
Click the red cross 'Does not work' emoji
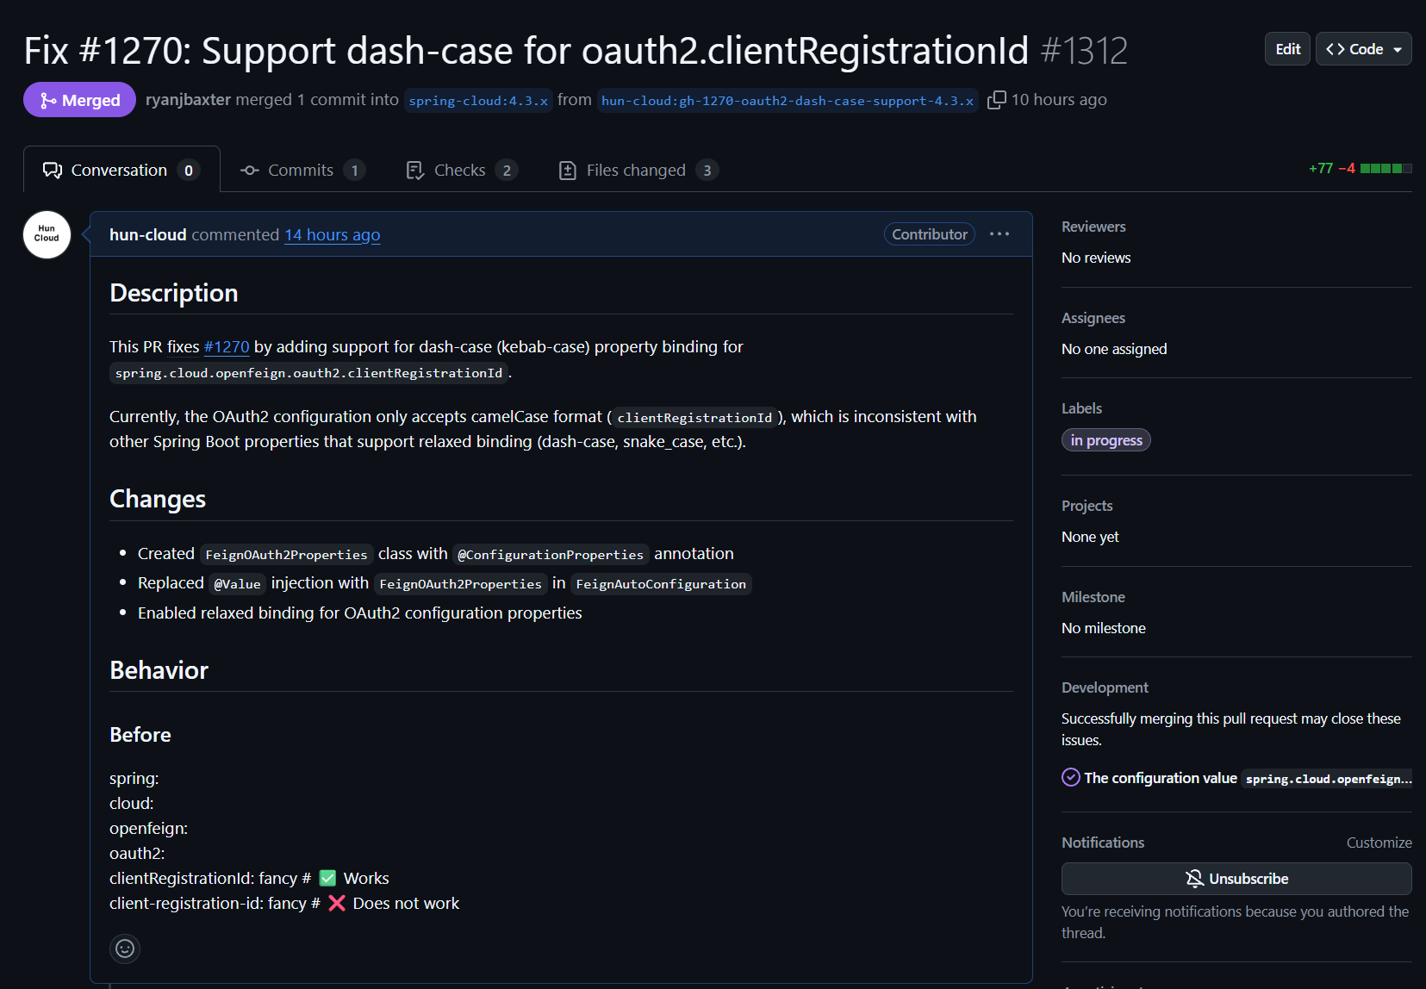[x=337, y=903]
